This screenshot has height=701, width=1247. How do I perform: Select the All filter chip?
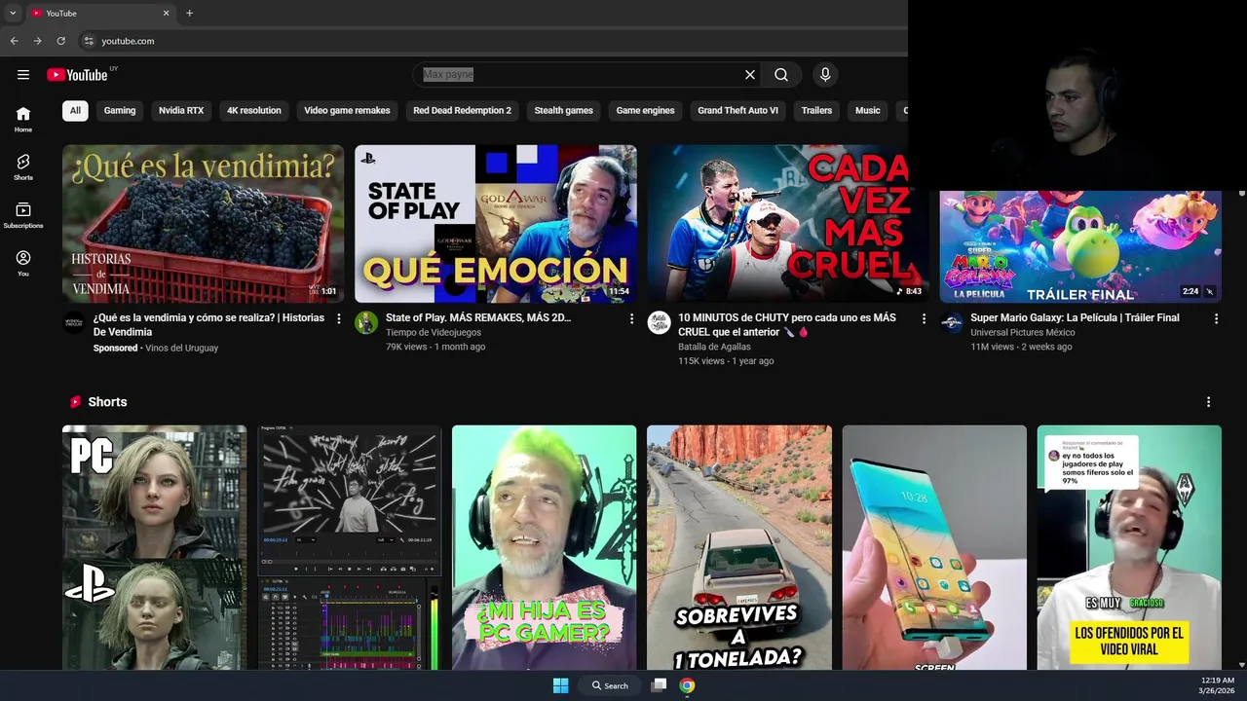tap(75, 110)
